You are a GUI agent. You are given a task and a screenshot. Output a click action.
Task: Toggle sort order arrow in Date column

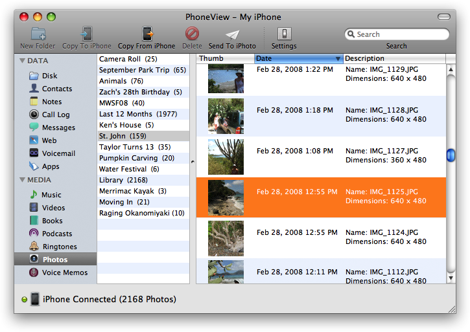[x=338, y=59]
